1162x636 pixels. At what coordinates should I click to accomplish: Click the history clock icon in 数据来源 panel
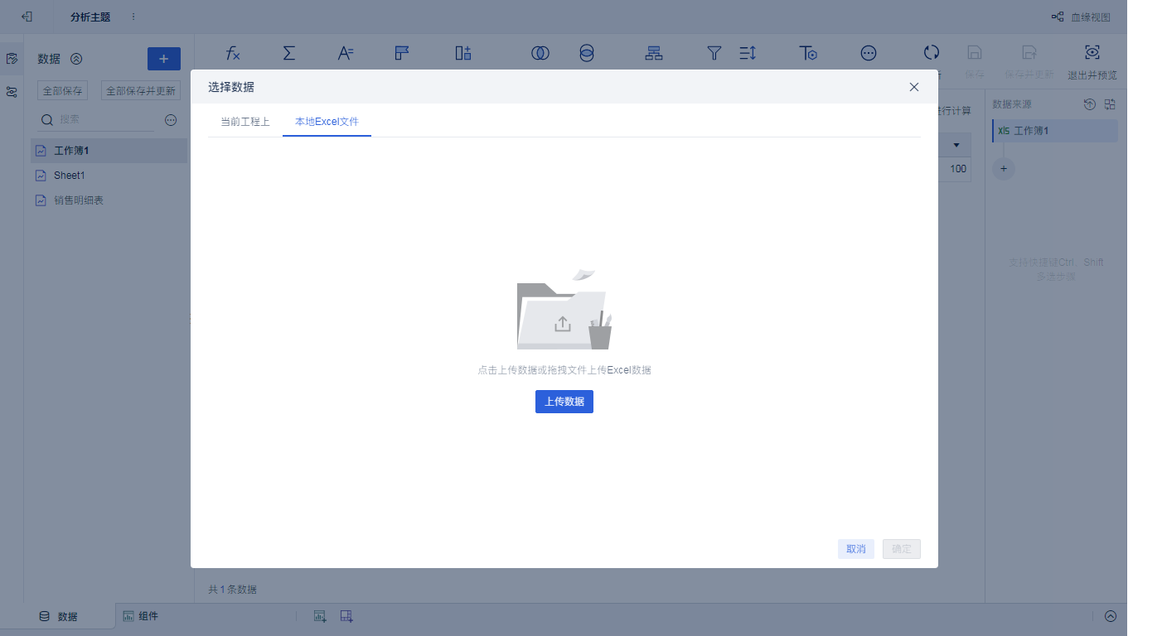pos(1090,104)
